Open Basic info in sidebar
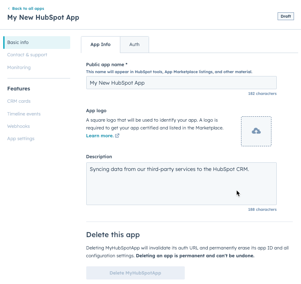301x284 pixels. (18, 42)
